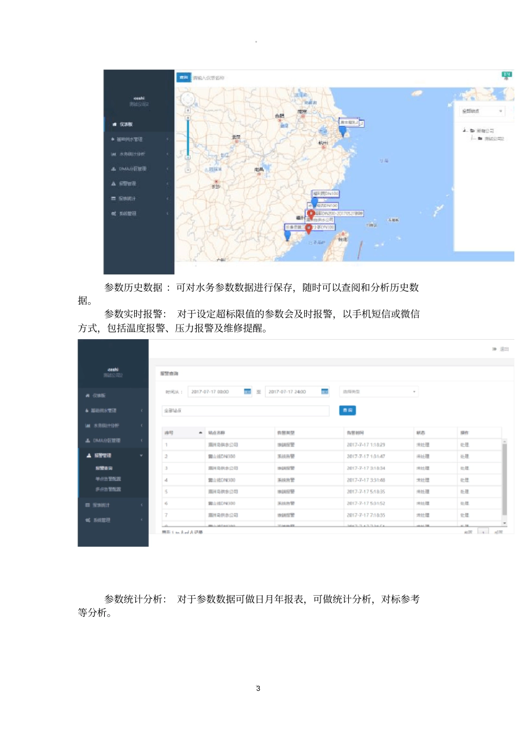Open the station type dropdown in map panel
Screen dimensions: 516x731
click(483, 111)
